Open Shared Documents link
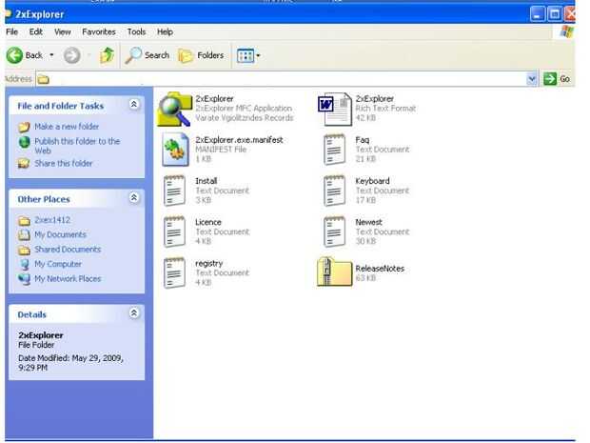 (68, 250)
